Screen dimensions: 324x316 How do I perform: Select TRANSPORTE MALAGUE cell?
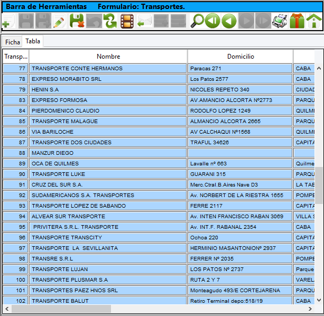tap(108, 121)
